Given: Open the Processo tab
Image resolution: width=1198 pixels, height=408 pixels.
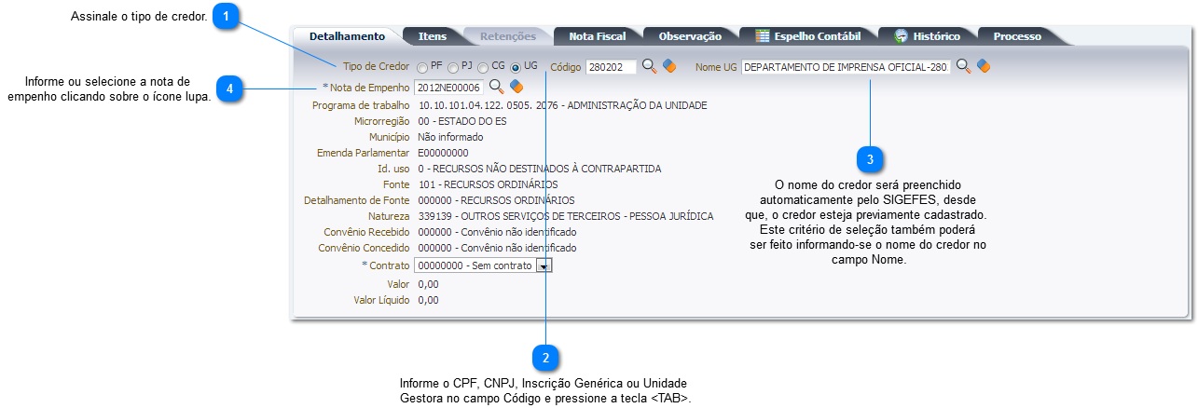Looking at the screenshot, I should pyautogui.click(x=1016, y=36).
